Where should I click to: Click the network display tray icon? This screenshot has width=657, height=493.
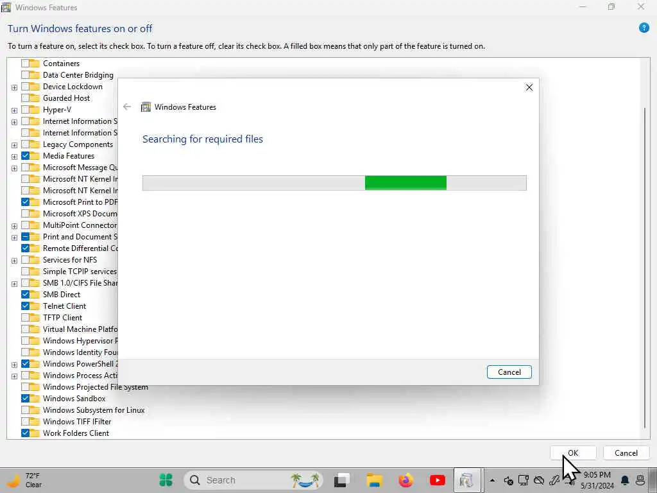(524, 480)
